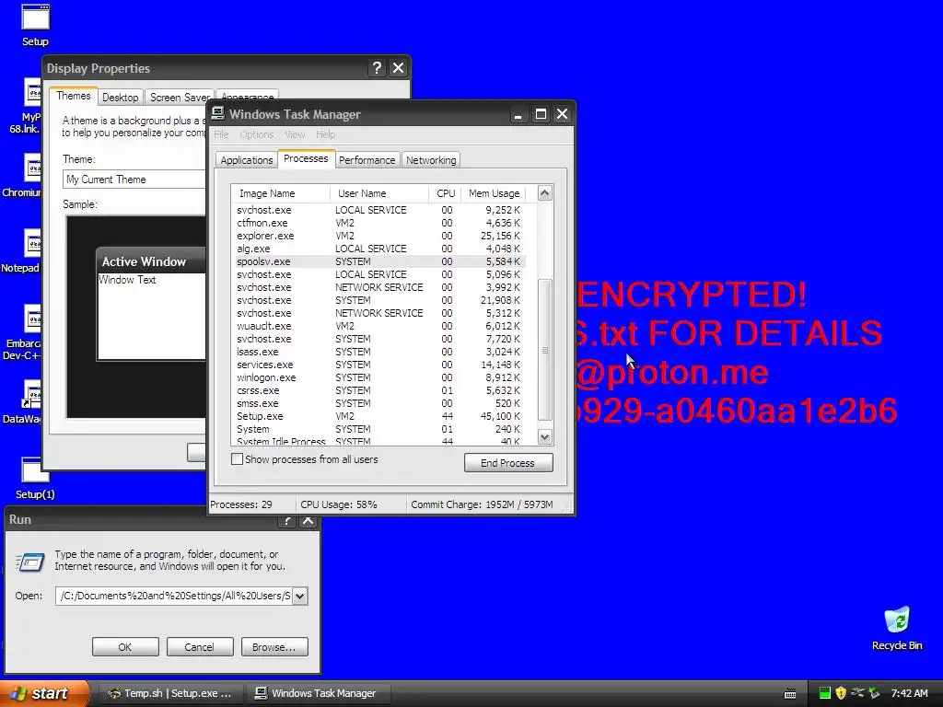Click the process list scrollbar thumb
The height and width of the screenshot is (707, 943).
tap(545, 350)
